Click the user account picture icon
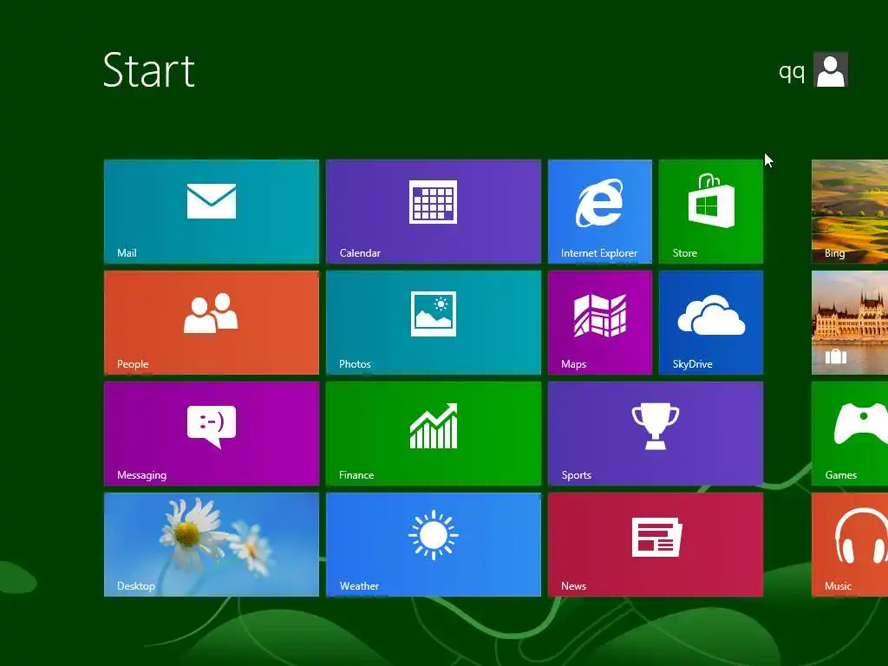888x666 pixels. (x=831, y=69)
